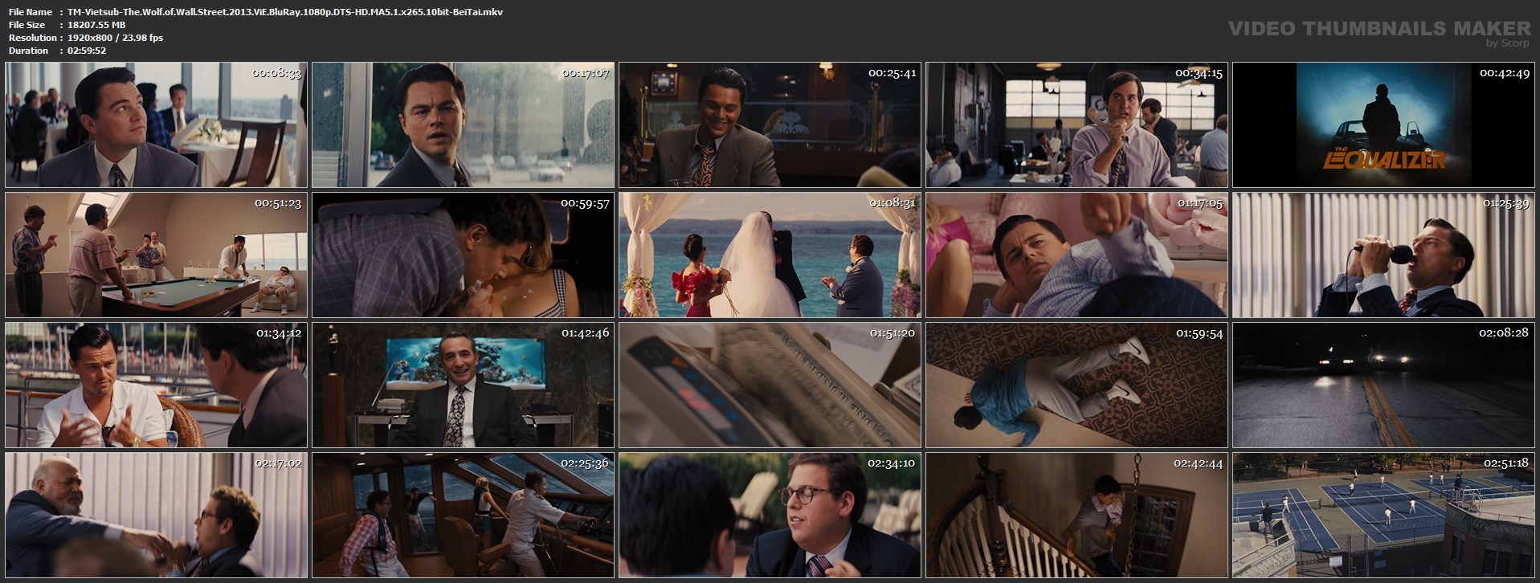The image size is (1540, 583).
Task: Click the Equalizer thumbnail at 00:42:49
Action: (x=1383, y=125)
